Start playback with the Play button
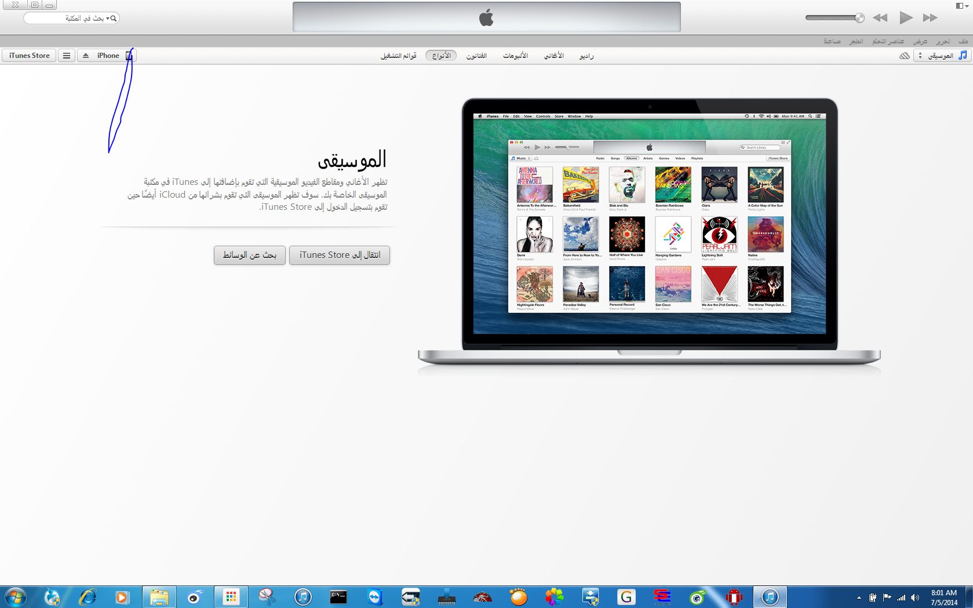The width and height of the screenshot is (973, 608). click(906, 18)
